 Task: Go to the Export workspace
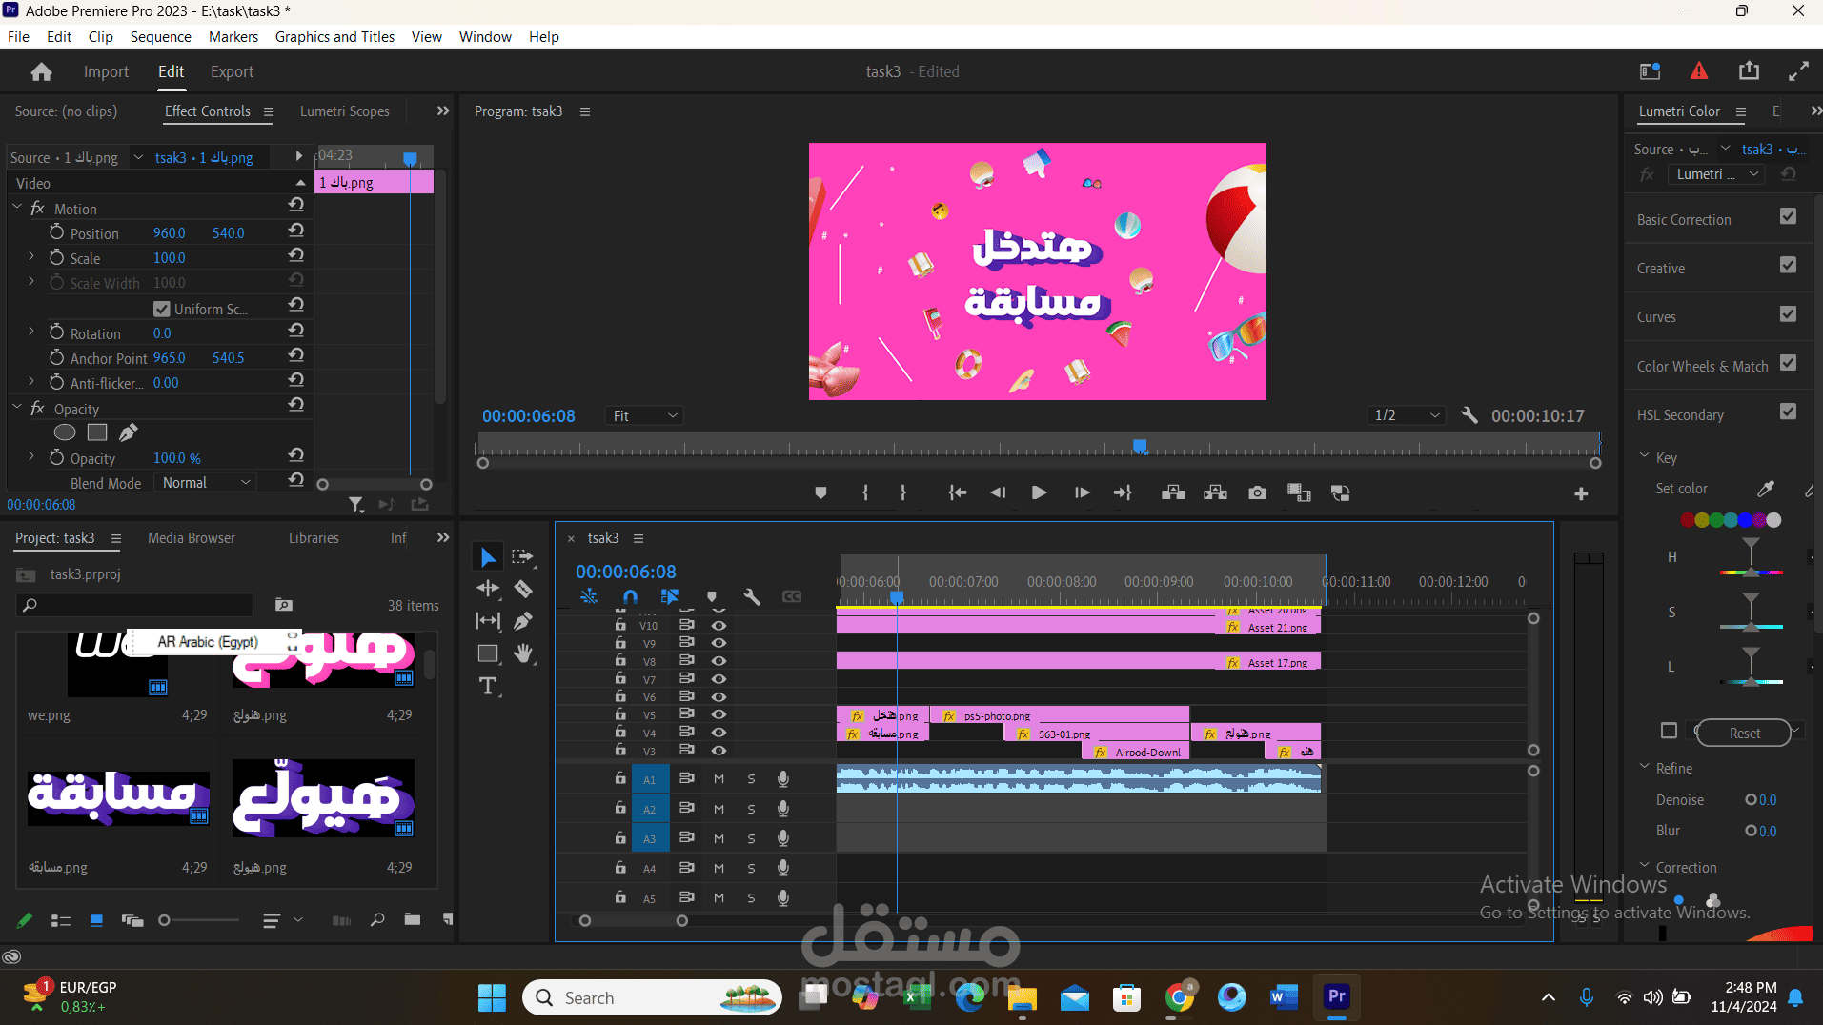(232, 71)
